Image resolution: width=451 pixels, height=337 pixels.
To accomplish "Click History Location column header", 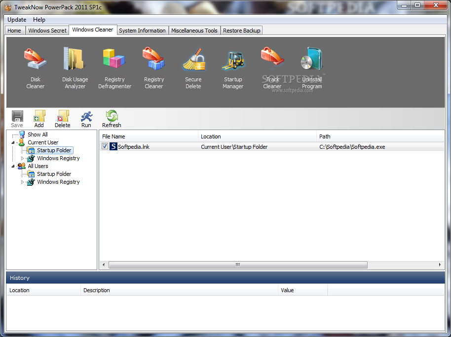I will pyautogui.click(x=43, y=290).
